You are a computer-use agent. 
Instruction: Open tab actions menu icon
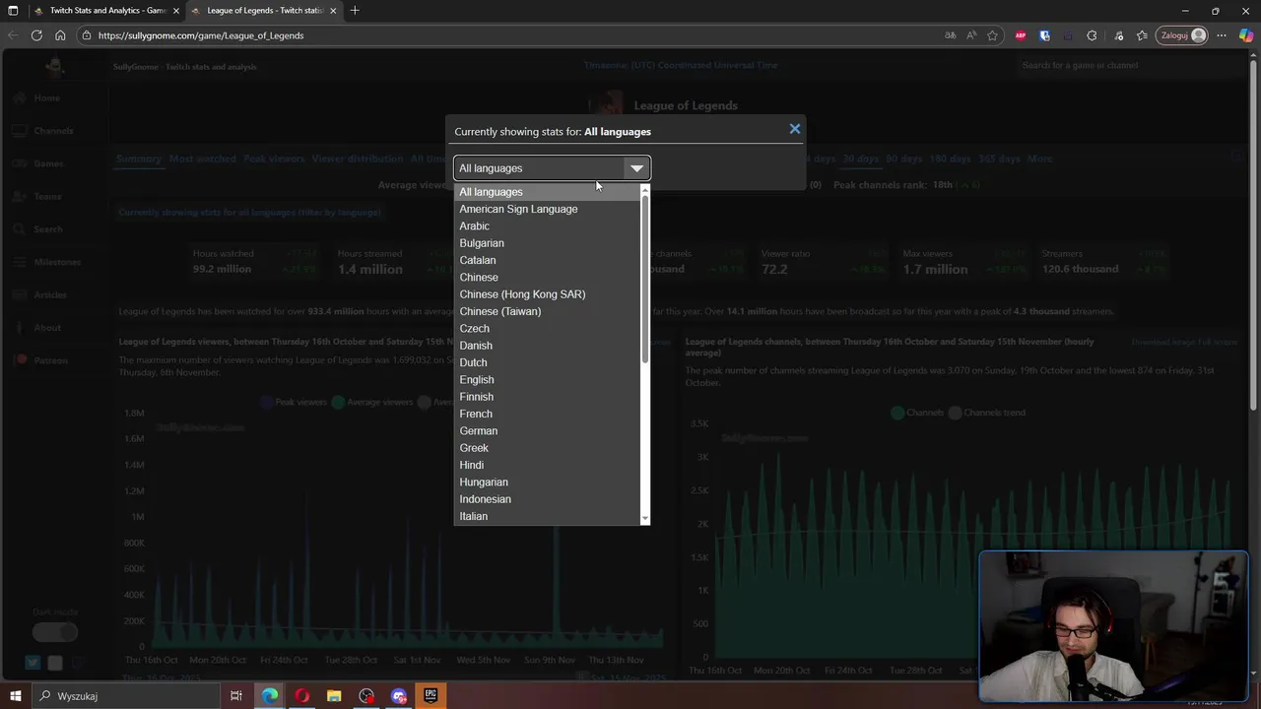(x=13, y=11)
